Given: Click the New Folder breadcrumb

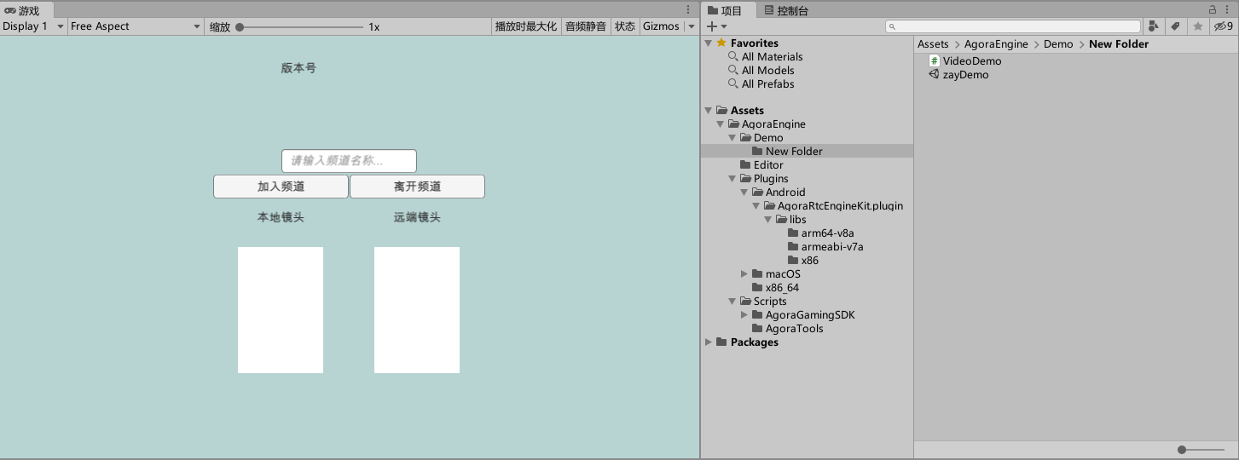Looking at the screenshot, I should [x=1119, y=43].
